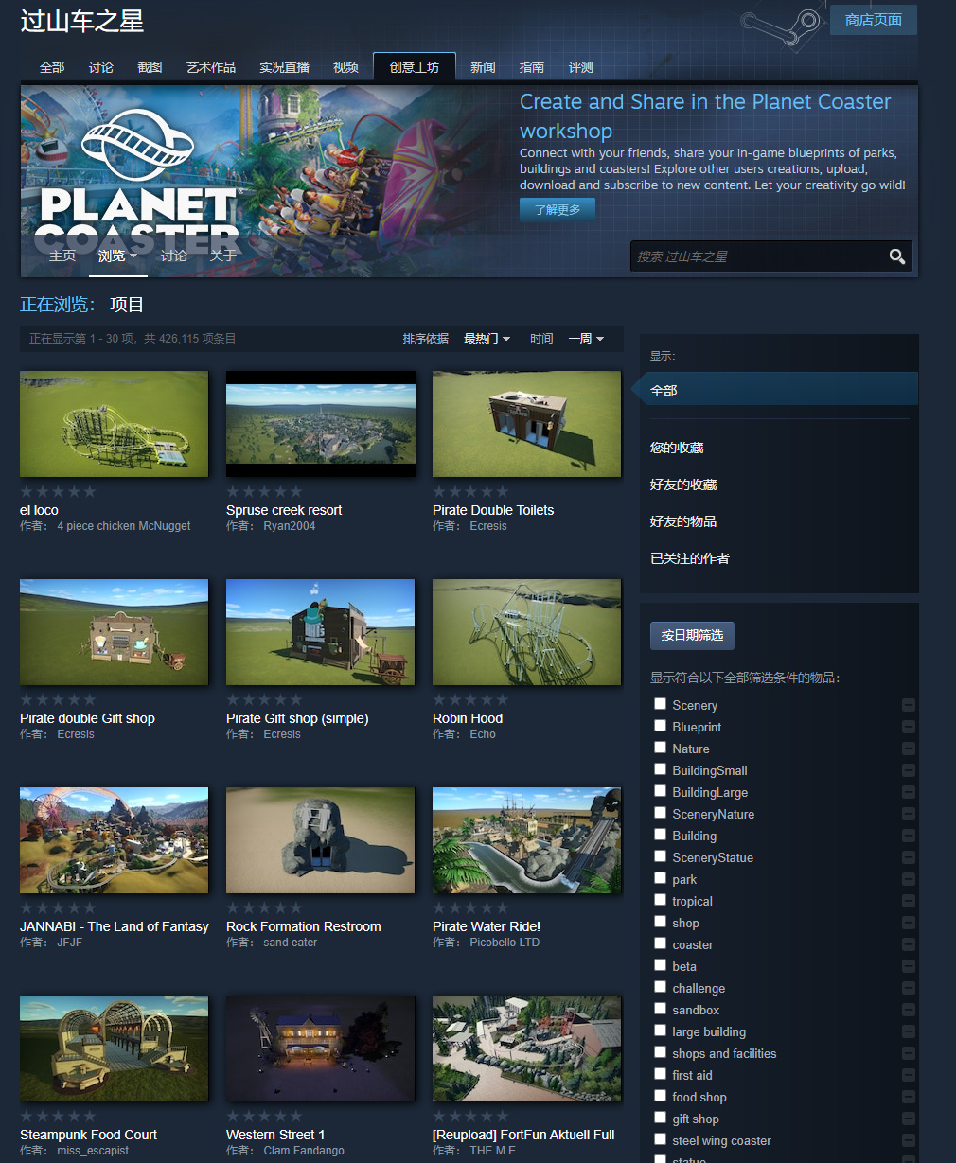Check the coaster filter checkbox
The height and width of the screenshot is (1163, 956).
point(660,943)
